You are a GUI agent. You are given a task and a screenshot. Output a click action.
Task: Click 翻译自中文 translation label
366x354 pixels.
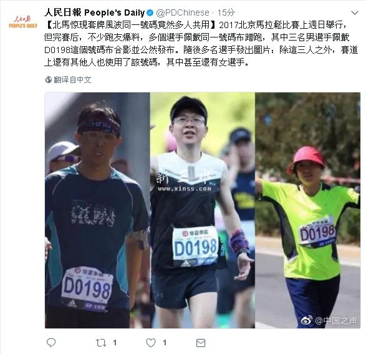(x=72, y=80)
